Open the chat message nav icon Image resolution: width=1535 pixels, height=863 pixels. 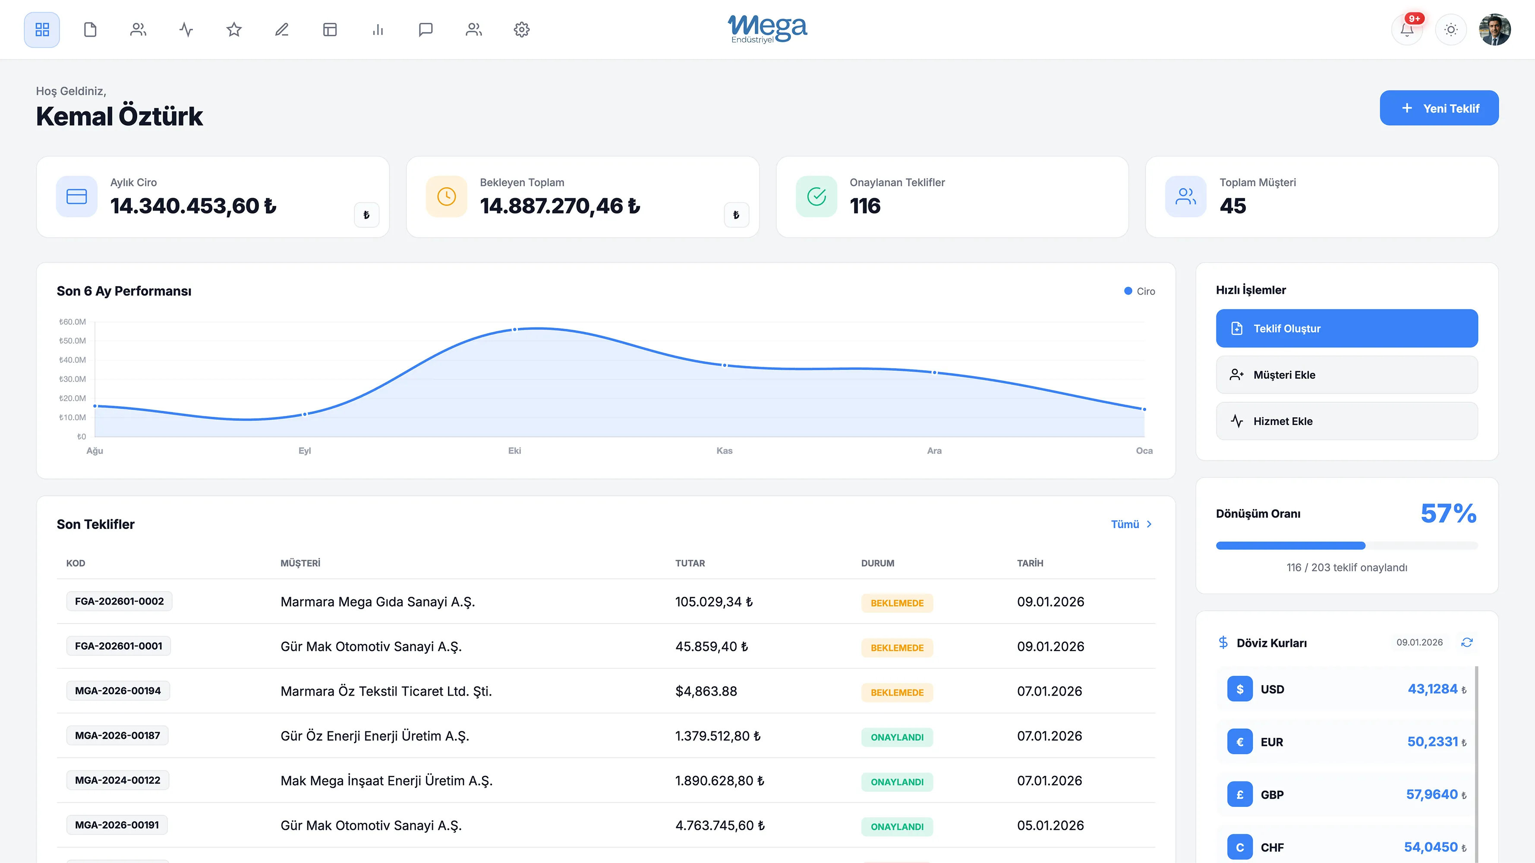click(426, 29)
